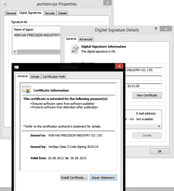
Task: Click the portserv.sys file icon in title bar
Action: (x=5, y=4)
